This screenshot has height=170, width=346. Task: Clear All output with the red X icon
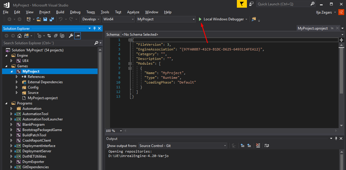pos(258,146)
